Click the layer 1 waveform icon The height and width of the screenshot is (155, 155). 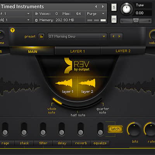(x=64, y=83)
